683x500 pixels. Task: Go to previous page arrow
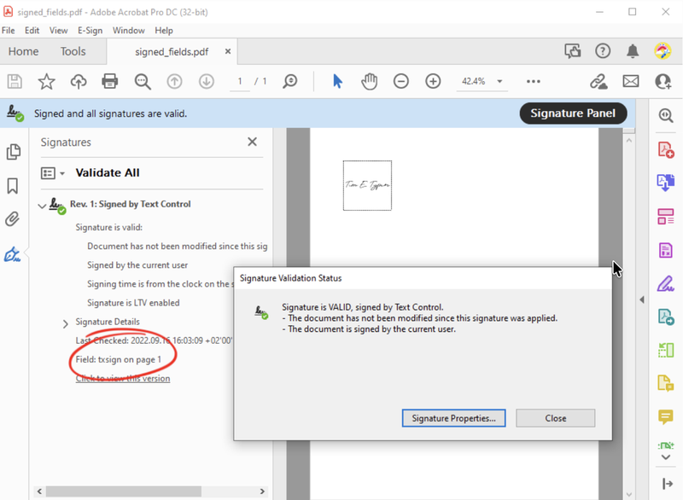pyautogui.click(x=175, y=81)
